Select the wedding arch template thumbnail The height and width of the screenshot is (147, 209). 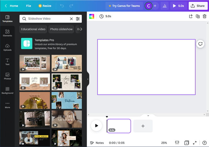tap(35, 100)
